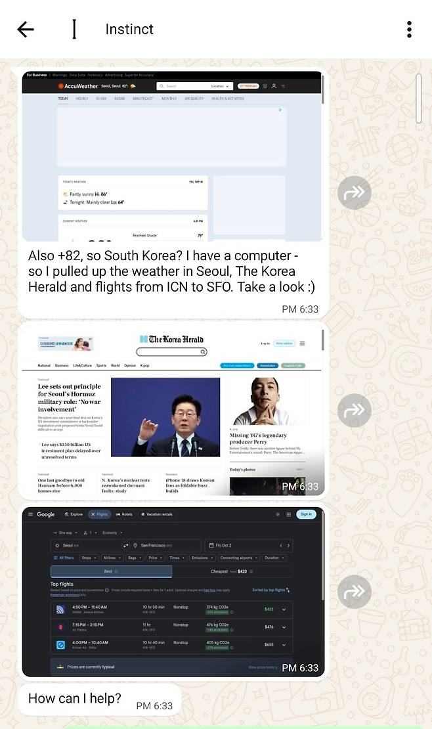Forward the AccuWeather screenshot message
432x729 pixels.
(x=355, y=192)
